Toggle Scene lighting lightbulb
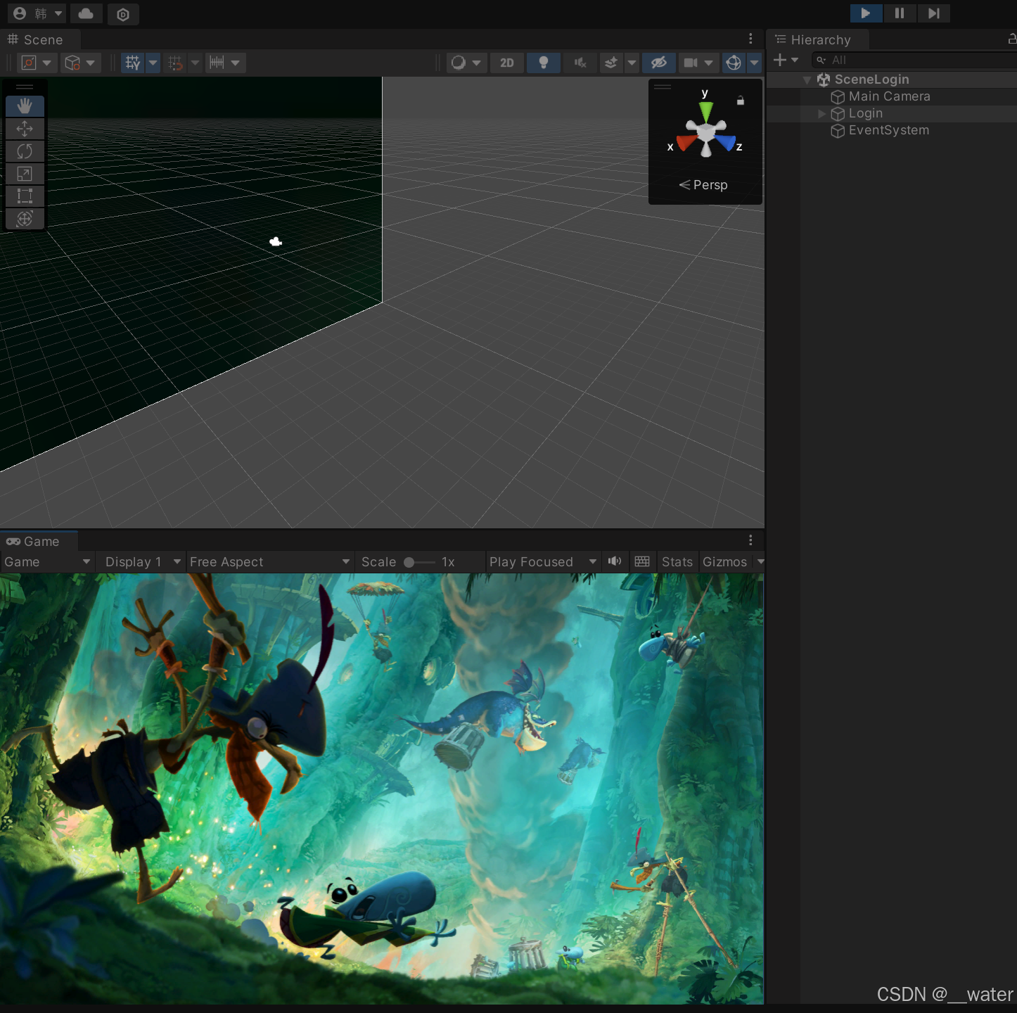This screenshot has height=1013, width=1017. pos(543,63)
